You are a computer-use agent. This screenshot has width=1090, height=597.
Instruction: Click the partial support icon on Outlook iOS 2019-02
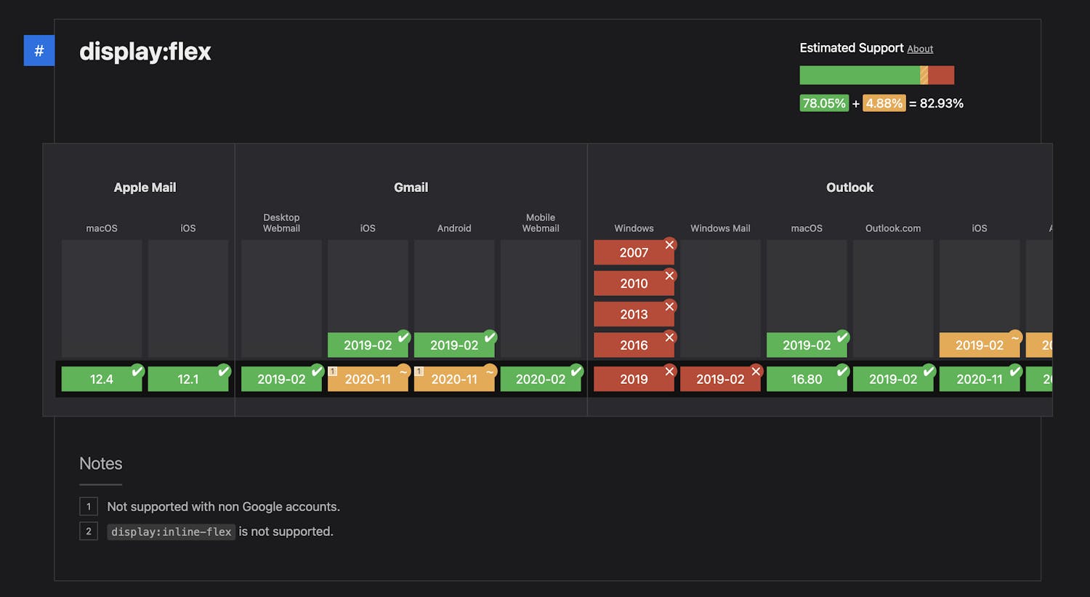pyautogui.click(x=1015, y=337)
